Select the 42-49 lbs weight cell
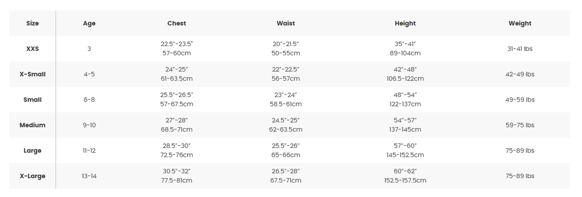Image resolution: width=582 pixels, height=197 pixels. [x=520, y=74]
